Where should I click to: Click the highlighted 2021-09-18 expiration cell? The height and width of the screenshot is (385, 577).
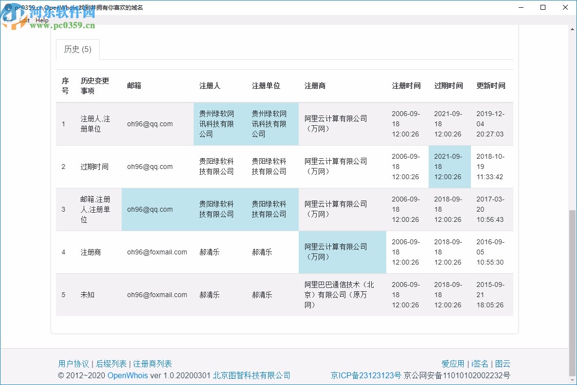click(x=449, y=167)
